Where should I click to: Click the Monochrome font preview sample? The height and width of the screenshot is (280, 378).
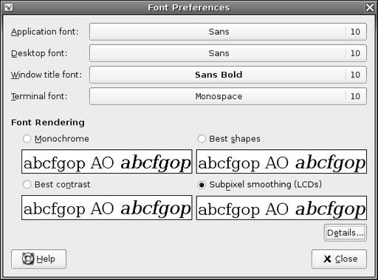pyautogui.click(x=107, y=162)
